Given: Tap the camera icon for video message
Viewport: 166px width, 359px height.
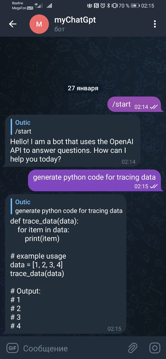Looking at the screenshot, I should 155,348.
